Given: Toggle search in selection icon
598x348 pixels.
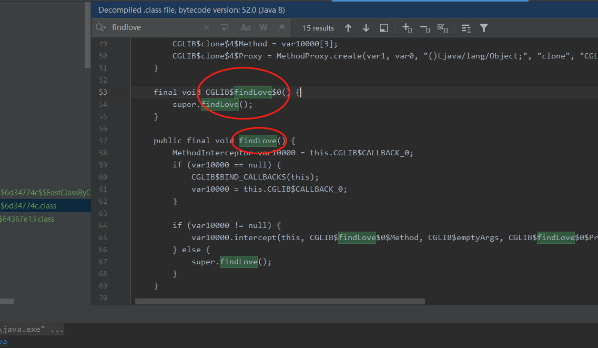Looking at the screenshot, I should [383, 28].
